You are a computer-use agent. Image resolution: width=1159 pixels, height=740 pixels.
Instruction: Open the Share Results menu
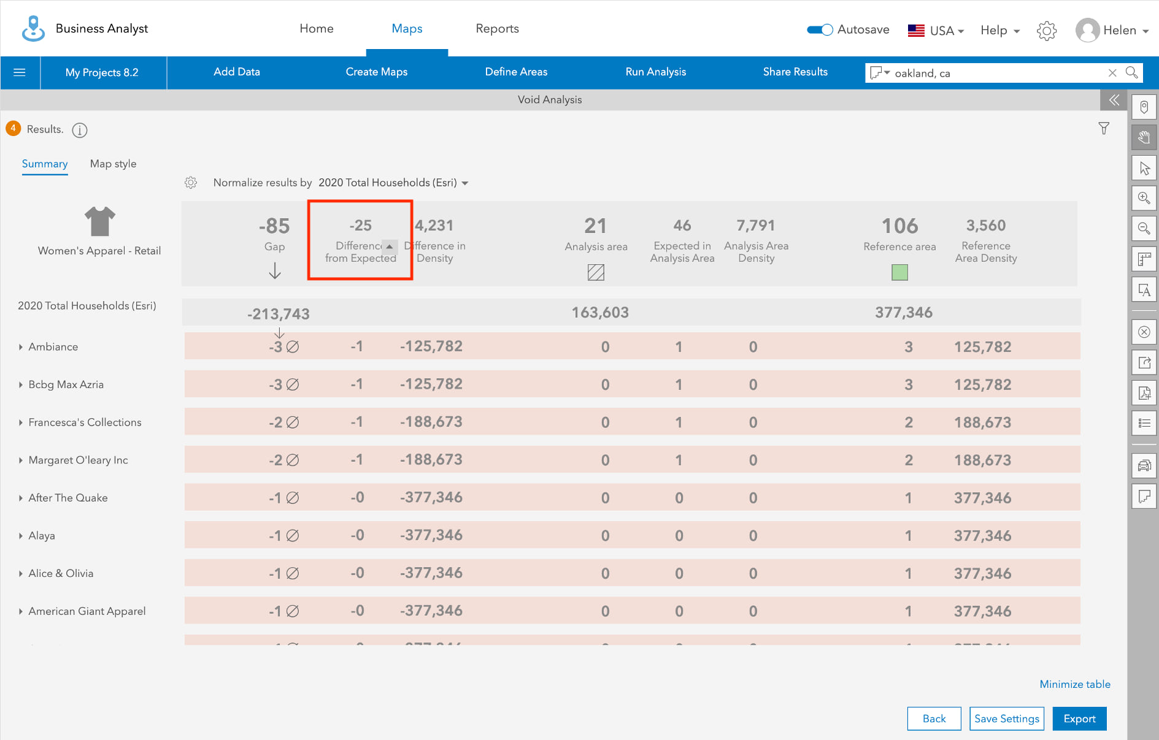(x=795, y=72)
